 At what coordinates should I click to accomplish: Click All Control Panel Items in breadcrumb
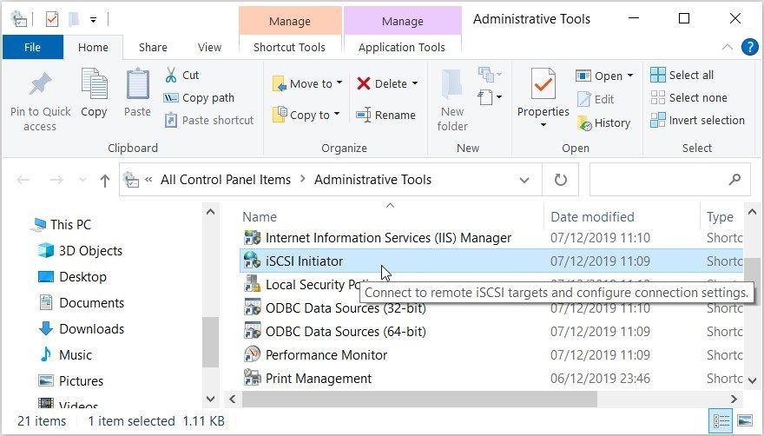tap(226, 180)
